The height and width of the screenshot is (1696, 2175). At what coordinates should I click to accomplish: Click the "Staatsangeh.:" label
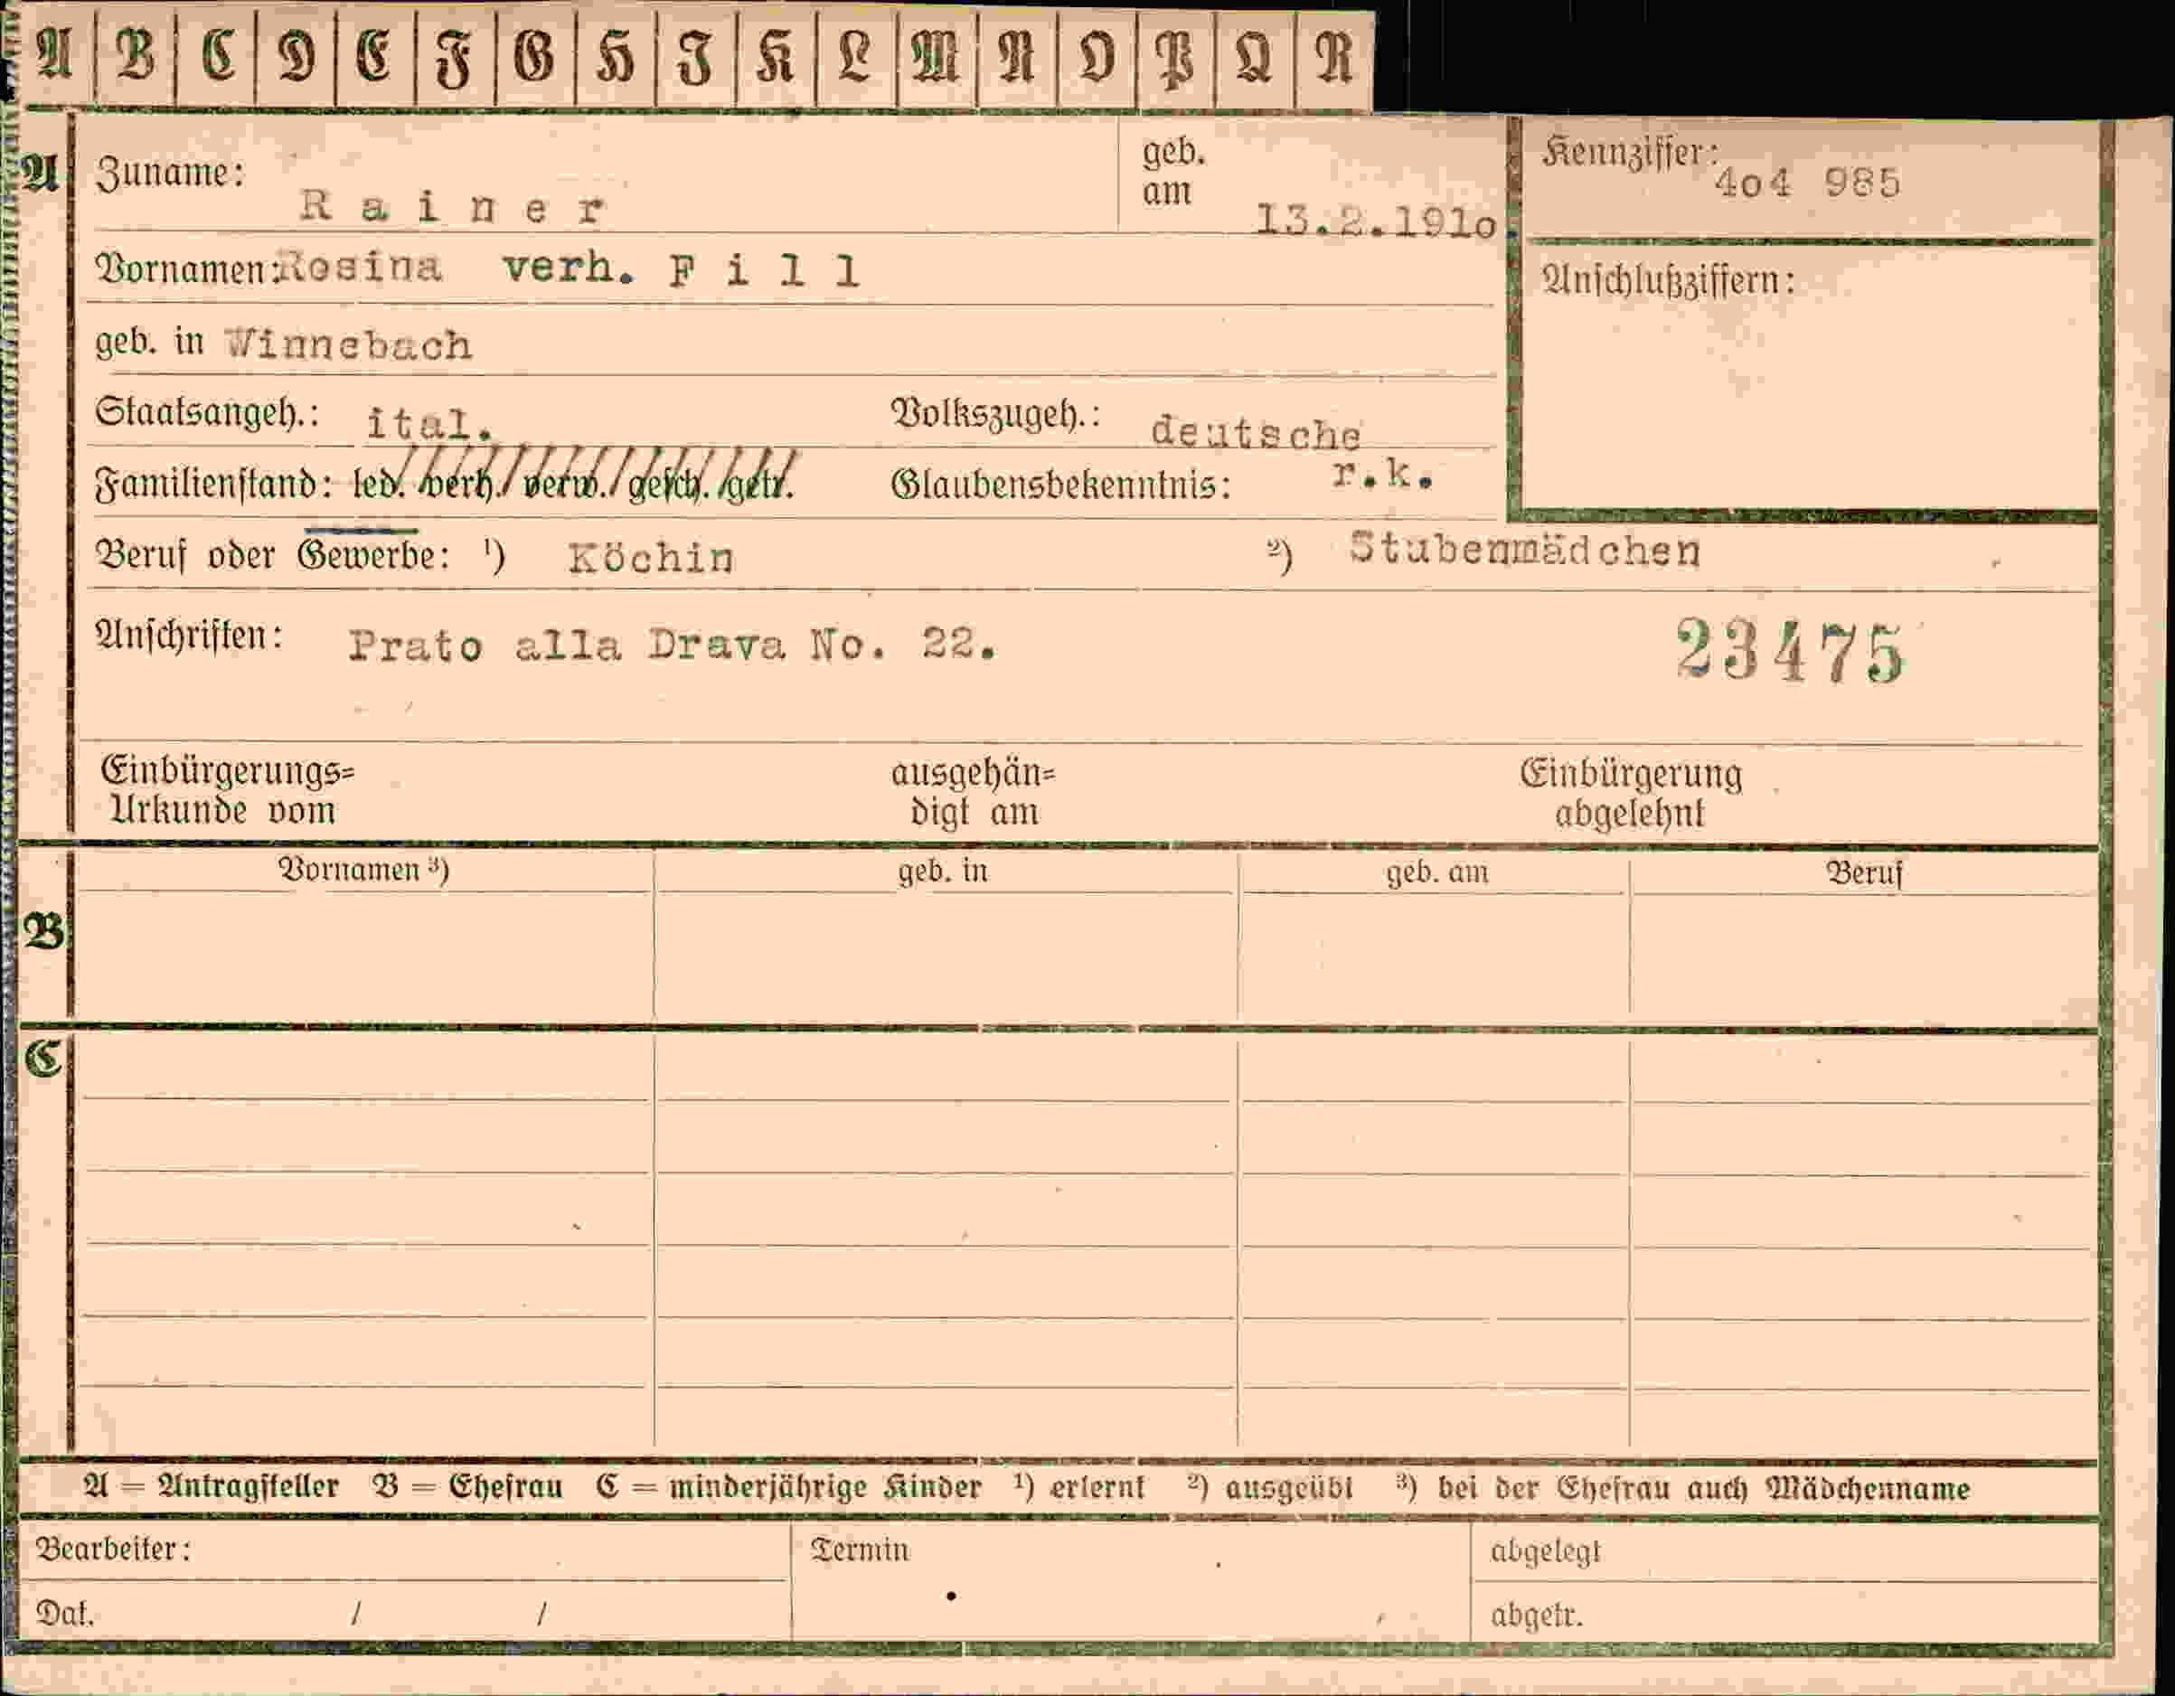coord(206,412)
